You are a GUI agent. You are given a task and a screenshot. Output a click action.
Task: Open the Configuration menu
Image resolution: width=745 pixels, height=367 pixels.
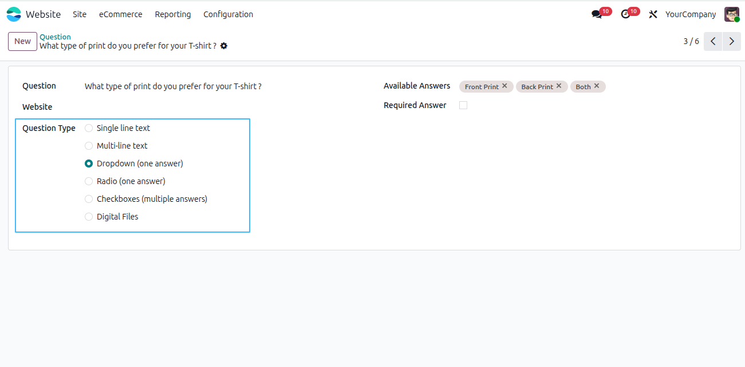point(228,14)
